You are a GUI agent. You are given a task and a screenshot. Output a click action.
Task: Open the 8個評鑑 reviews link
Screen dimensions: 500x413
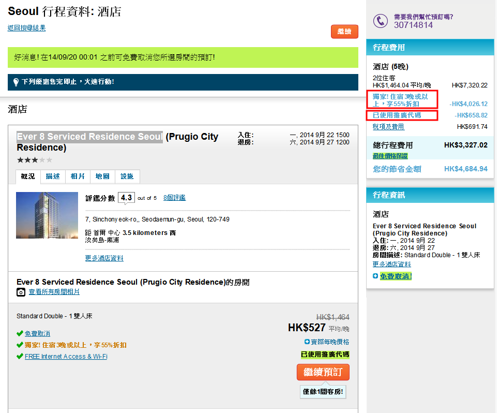(x=174, y=198)
